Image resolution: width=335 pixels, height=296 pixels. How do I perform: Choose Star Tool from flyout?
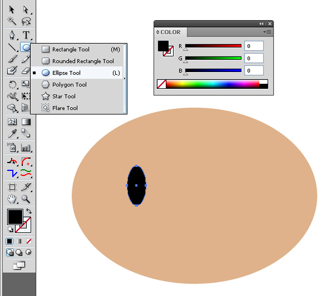(x=78, y=97)
